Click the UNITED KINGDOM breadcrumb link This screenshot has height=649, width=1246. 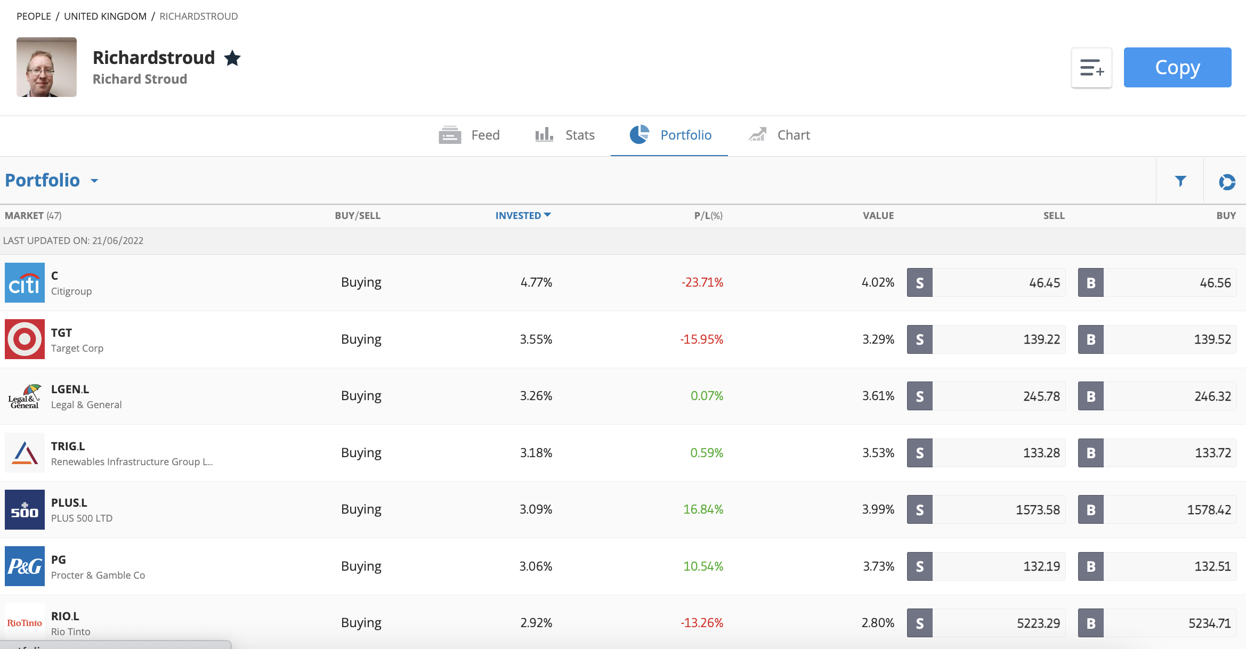105,17
